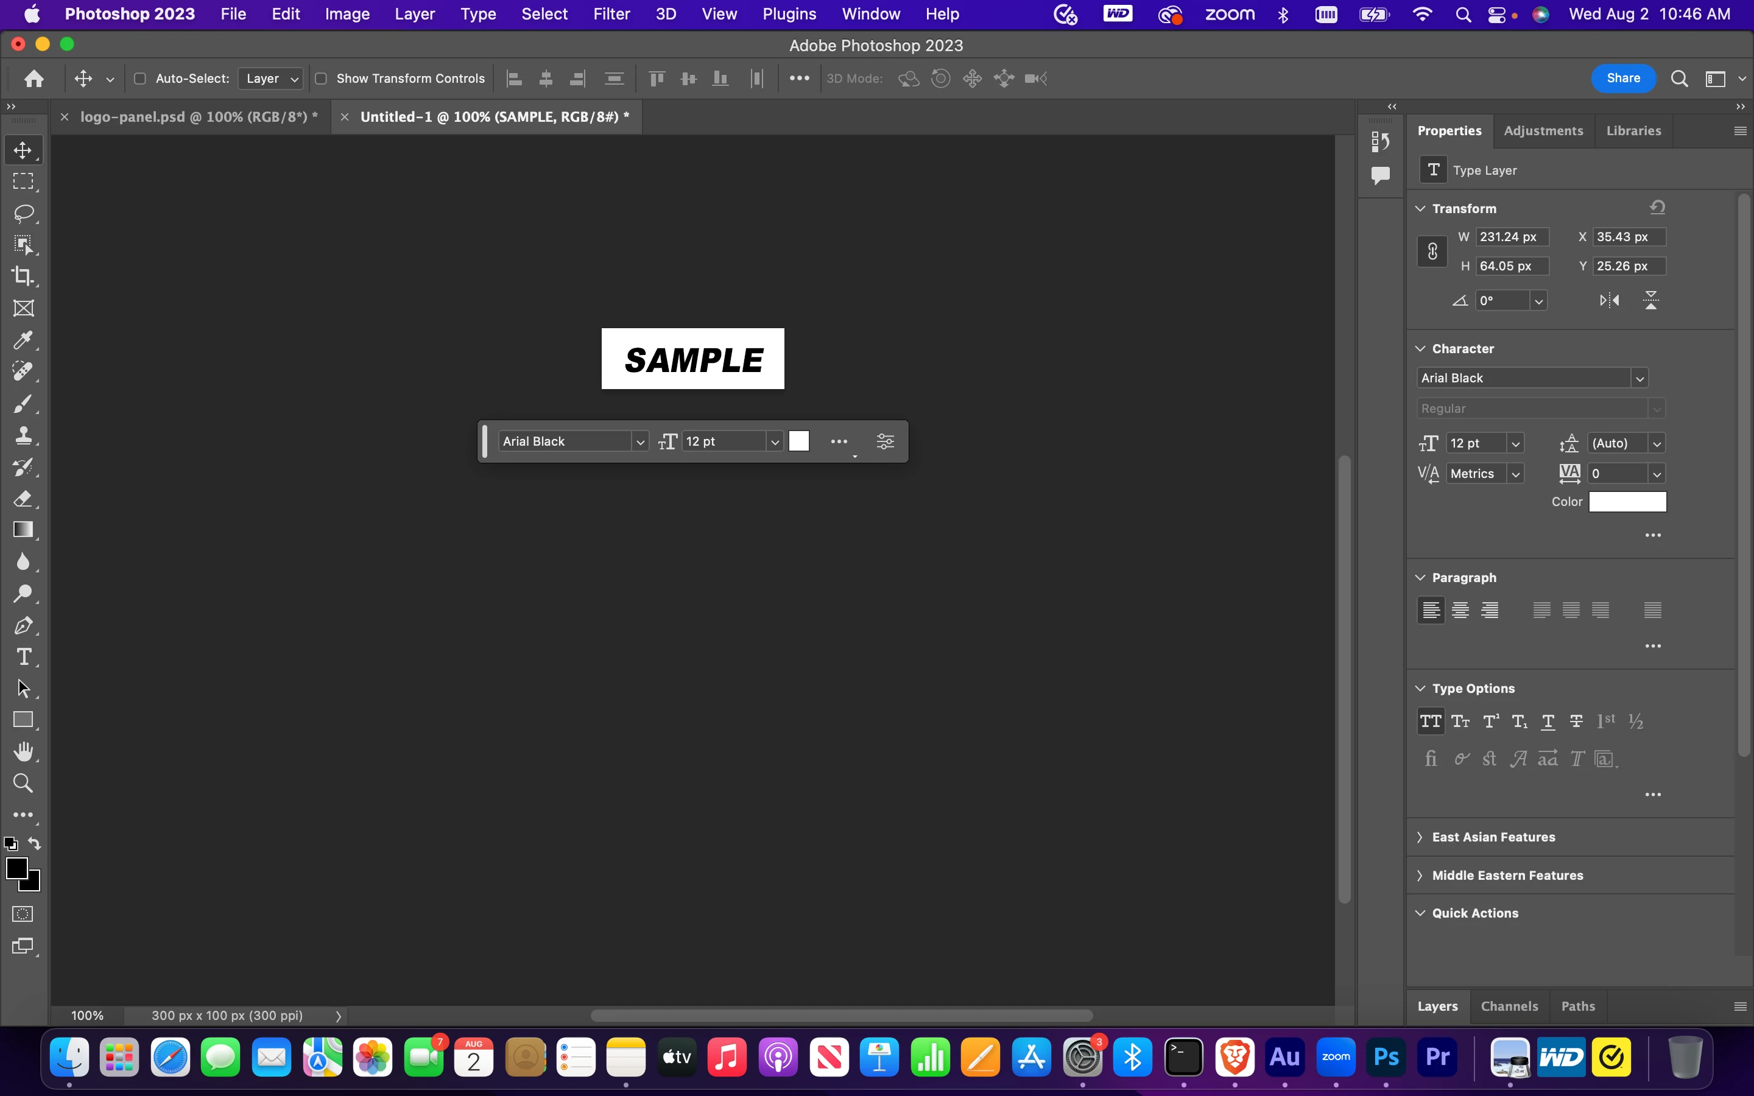Open the Filter menu

pos(611,14)
